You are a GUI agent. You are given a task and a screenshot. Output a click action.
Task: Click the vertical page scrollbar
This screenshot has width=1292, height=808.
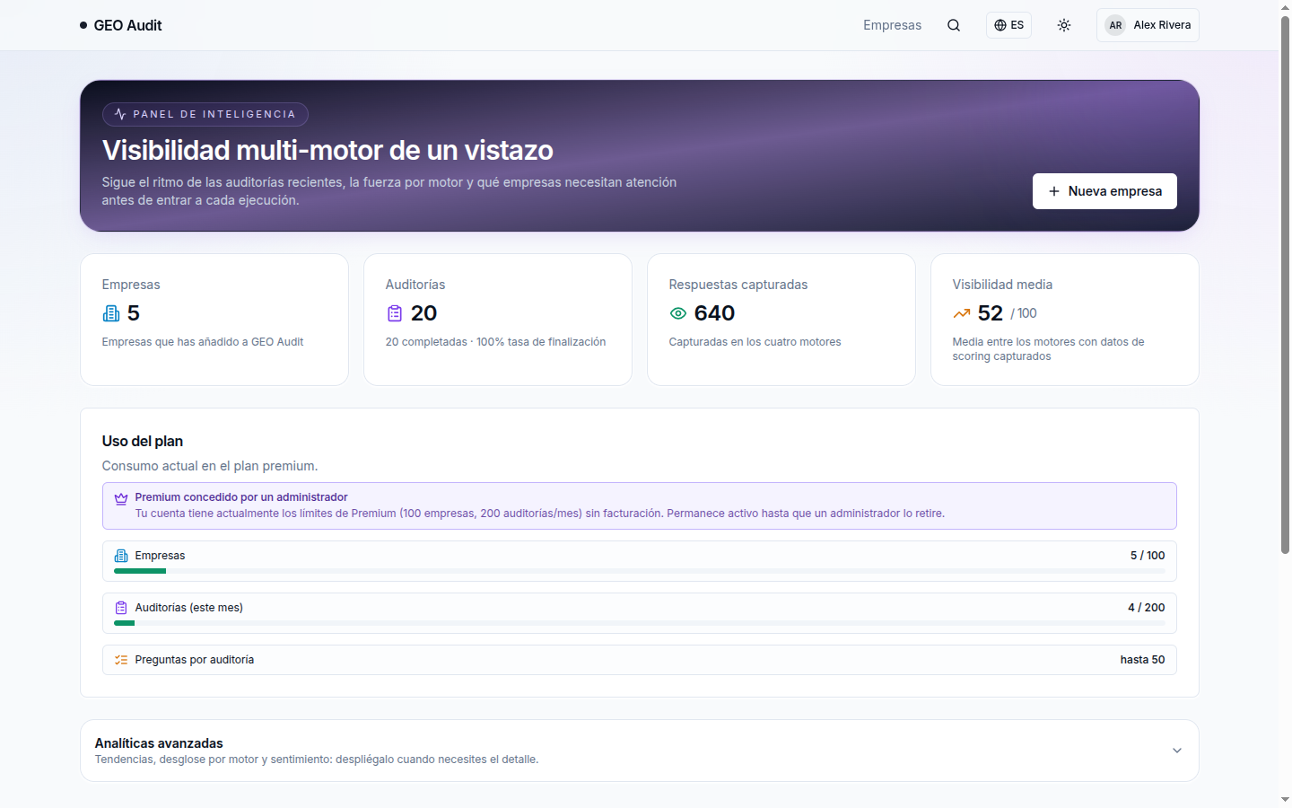(1285, 284)
